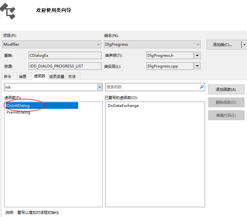Select the 虚函数 tab
Image resolution: width=247 pixels, height=217 pixels.
[40, 76]
